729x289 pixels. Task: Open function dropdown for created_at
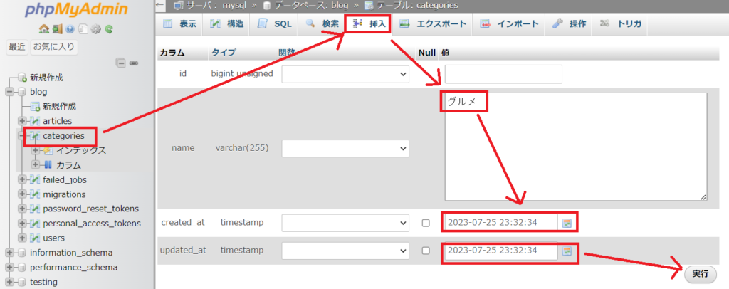tap(345, 223)
